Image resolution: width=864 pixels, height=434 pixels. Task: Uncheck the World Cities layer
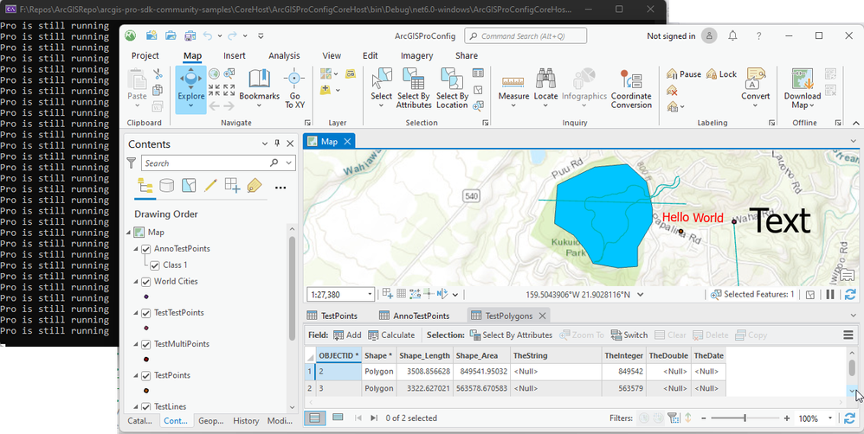145,281
